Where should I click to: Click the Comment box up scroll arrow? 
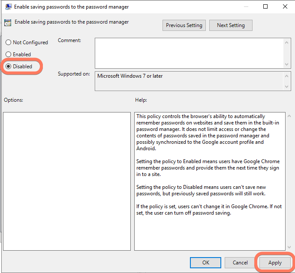click(286, 42)
